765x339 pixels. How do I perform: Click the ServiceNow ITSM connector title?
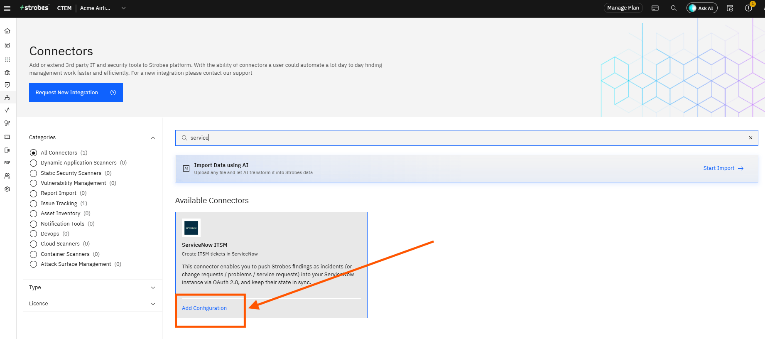204,245
